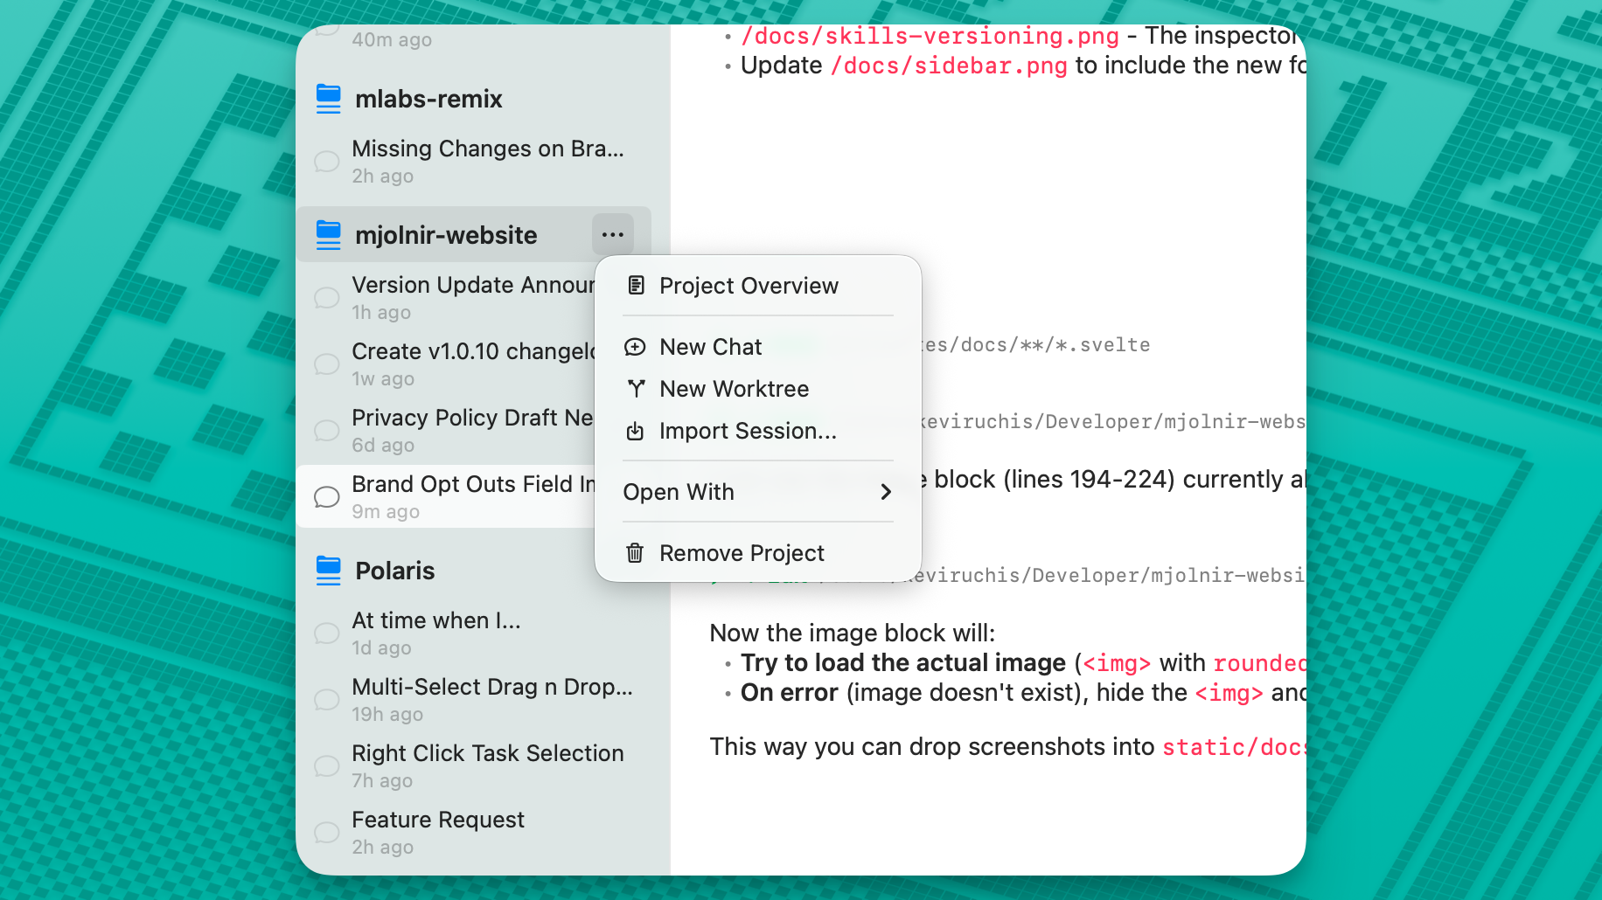The height and width of the screenshot is (900, 1602).
Task: Click the mlabs-remix folder icon
Action: click(328, 99)
